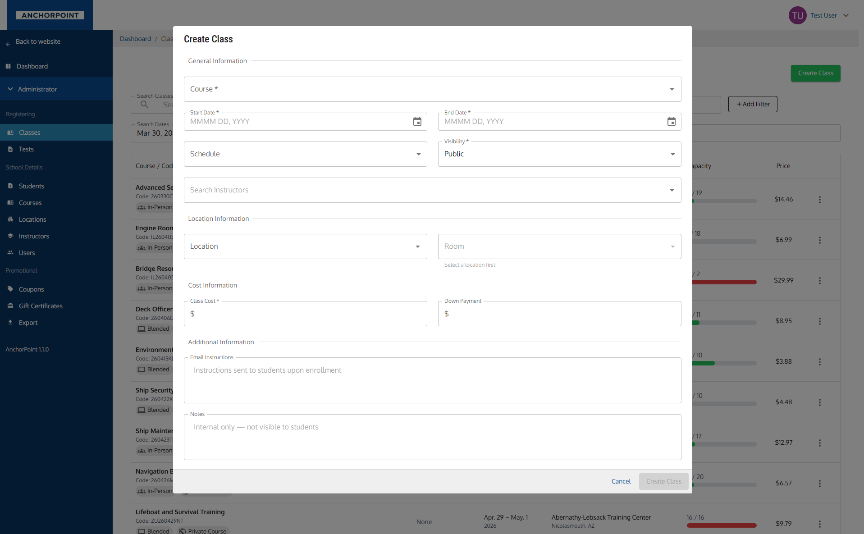Screen dimensions: 864x534
Task: Click the Back to website arrow icon
Action: click(x=8, y=44)
